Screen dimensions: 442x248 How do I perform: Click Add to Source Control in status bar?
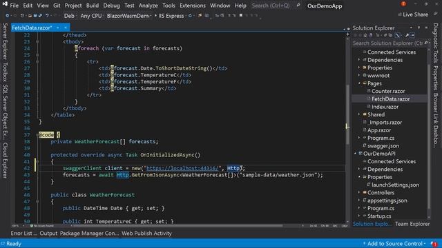[x=394, y=243]
